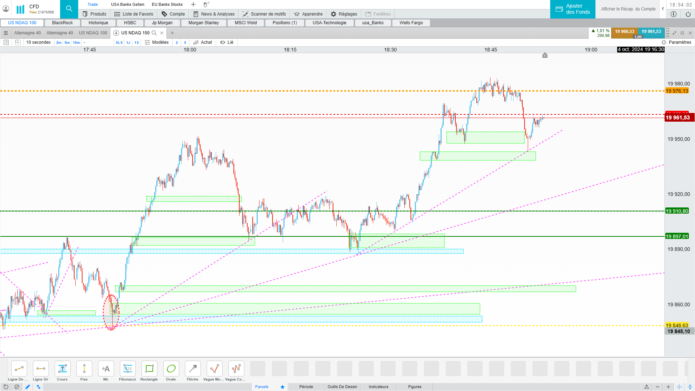Viewport: 695px width, 391px height.
Task: Add a new chart tab with plus
Action: 172,33
